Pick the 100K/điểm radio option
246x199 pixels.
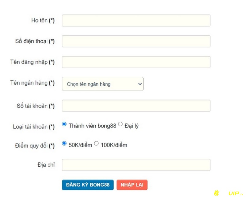click(96, 143)
